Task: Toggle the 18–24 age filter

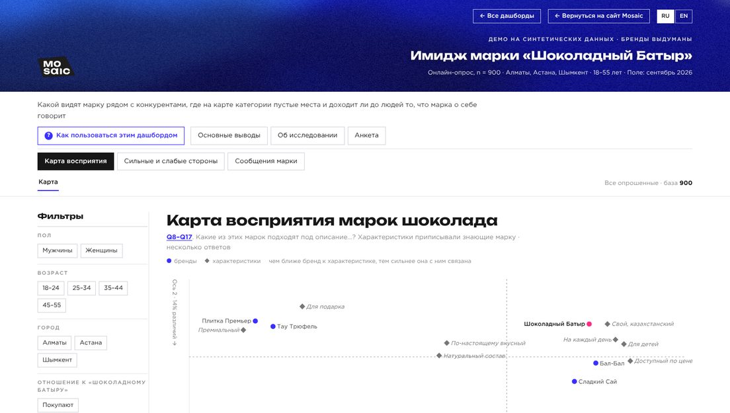Action: pyautogui.click(x=51, y=288)
